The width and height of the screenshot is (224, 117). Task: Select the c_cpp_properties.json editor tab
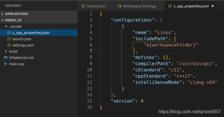[x=191, y=6]
